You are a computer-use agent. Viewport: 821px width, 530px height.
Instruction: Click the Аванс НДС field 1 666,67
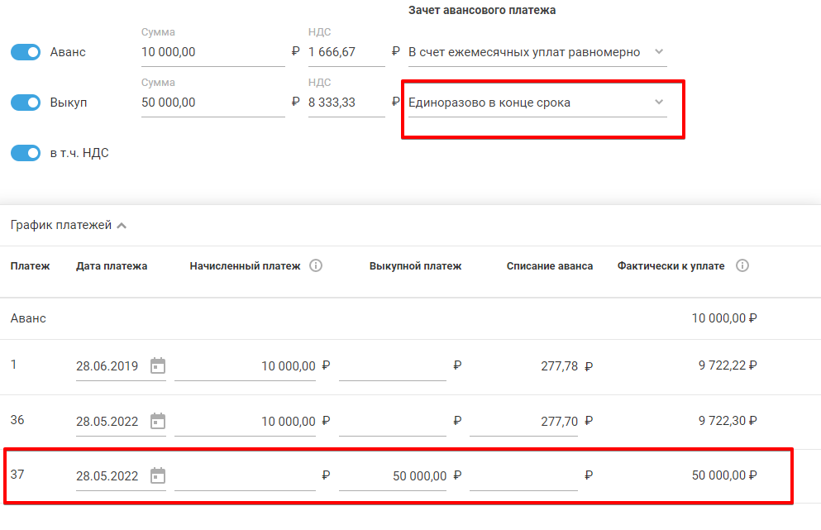[346, 52]
